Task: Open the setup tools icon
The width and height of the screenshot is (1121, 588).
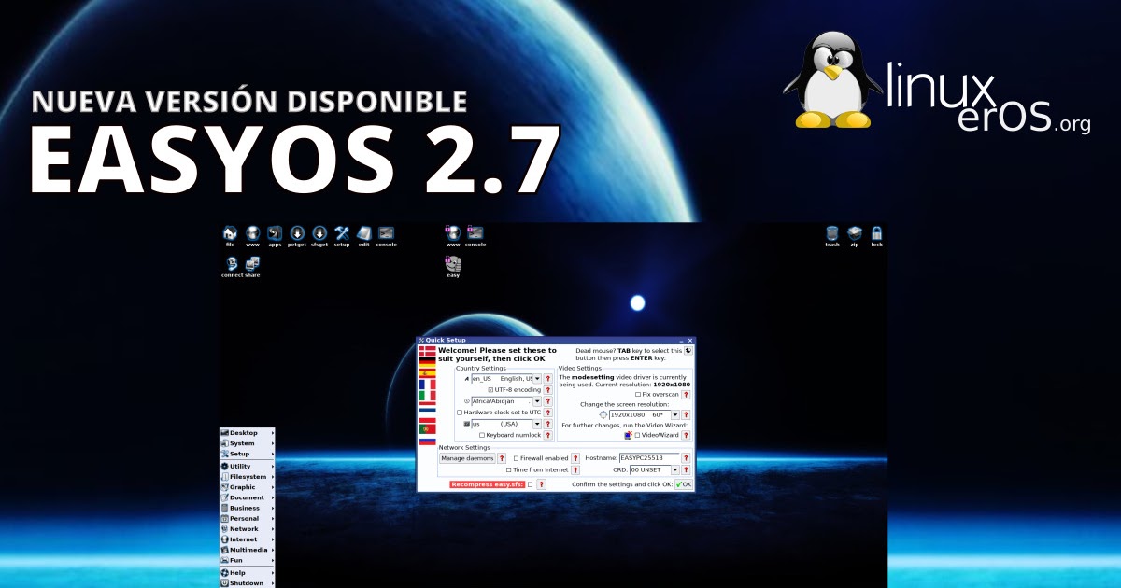Action: 341,233
